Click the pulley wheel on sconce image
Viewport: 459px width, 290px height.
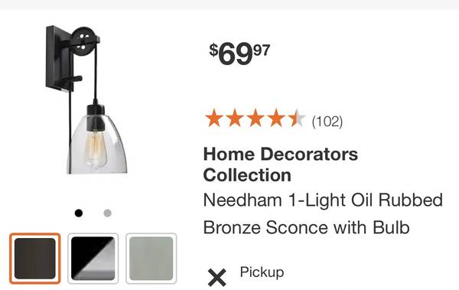click(83, 41)
